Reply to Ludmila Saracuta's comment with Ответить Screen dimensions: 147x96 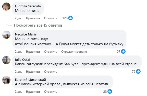click(51, 18)
